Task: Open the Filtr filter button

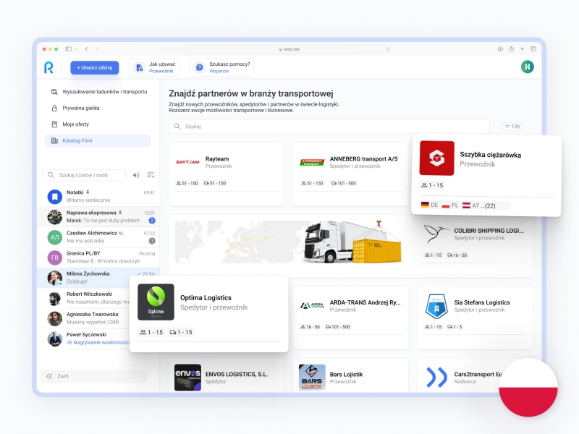Action: [x=512, y=126]
